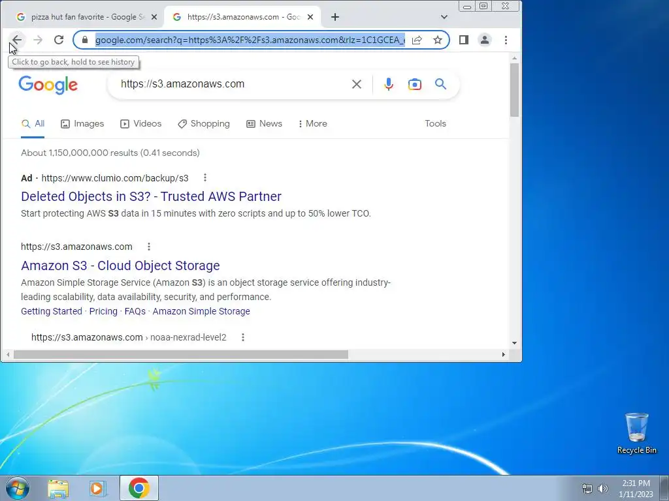Follow the Pricing sitelink

pyautogui.click(x=103, y=311)
